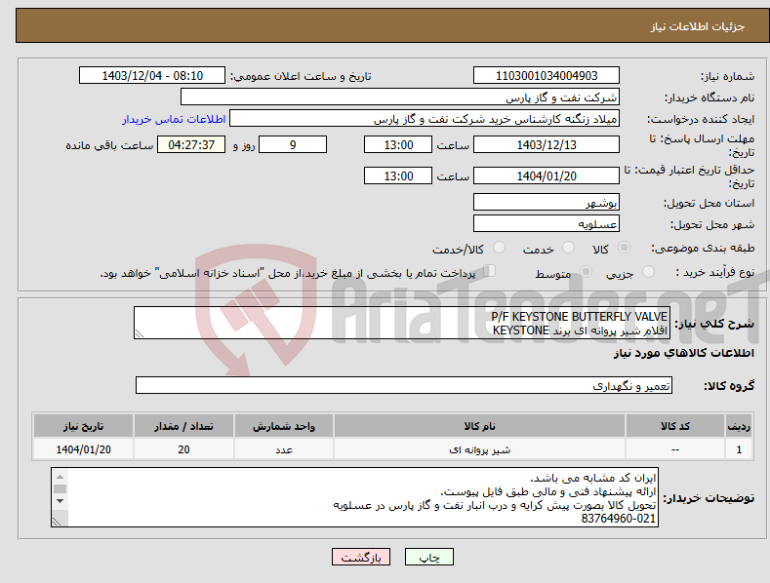Click the price validity 13:00 time field
The width and height of the screenshot is (770, 583).
click(398, 175)
